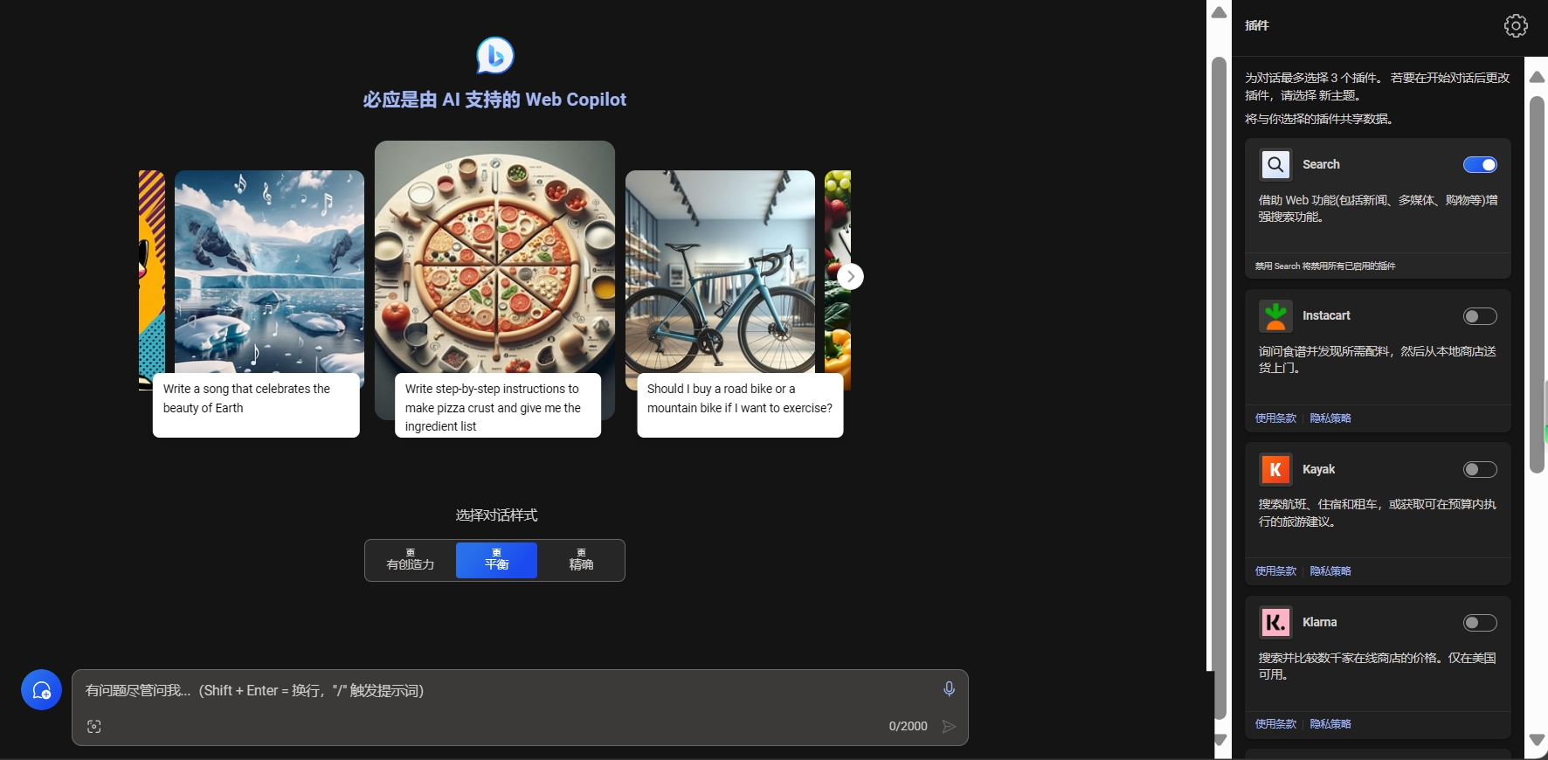Disable the Search plugin toggle
This screenshot has width=1548, height=760.
pos(1480,165)
